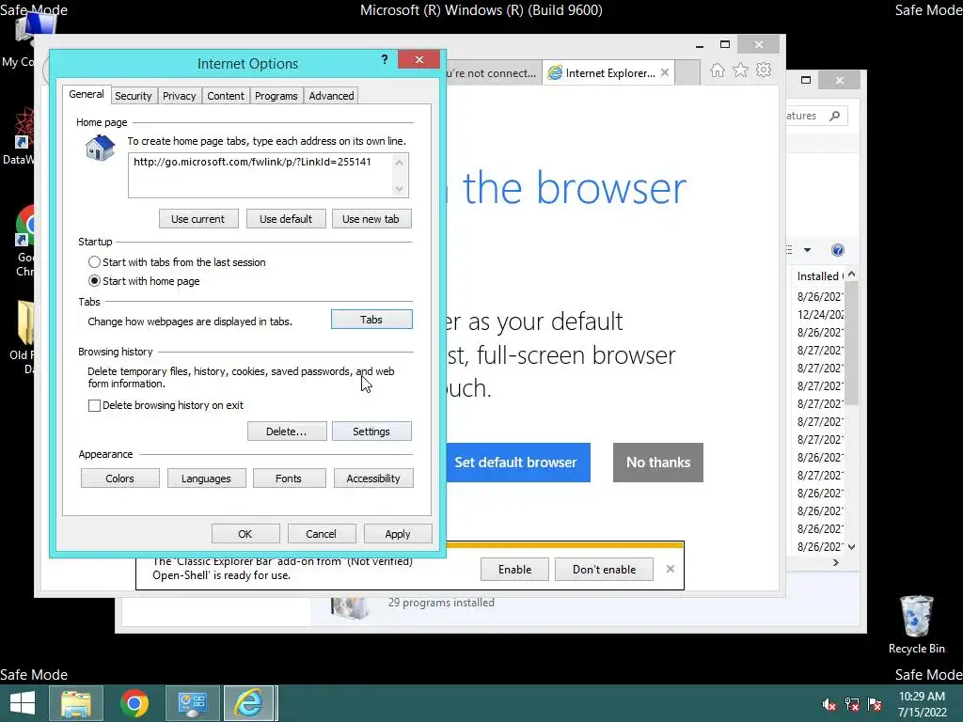963x722 pixels.
Task: Click Cancel in Internet Options
Action: [322, 534]
